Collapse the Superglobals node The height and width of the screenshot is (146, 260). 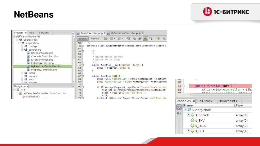185,109
